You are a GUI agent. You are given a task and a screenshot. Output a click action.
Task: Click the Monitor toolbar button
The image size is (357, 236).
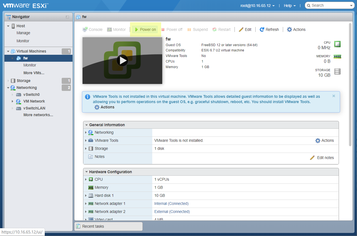pos(116,29)
